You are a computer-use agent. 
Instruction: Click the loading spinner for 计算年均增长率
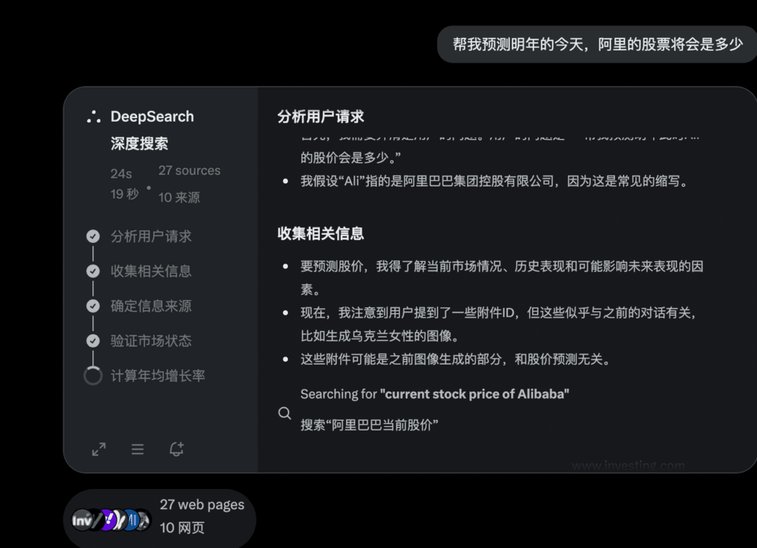pyautogui.click(x=93, y=376)
